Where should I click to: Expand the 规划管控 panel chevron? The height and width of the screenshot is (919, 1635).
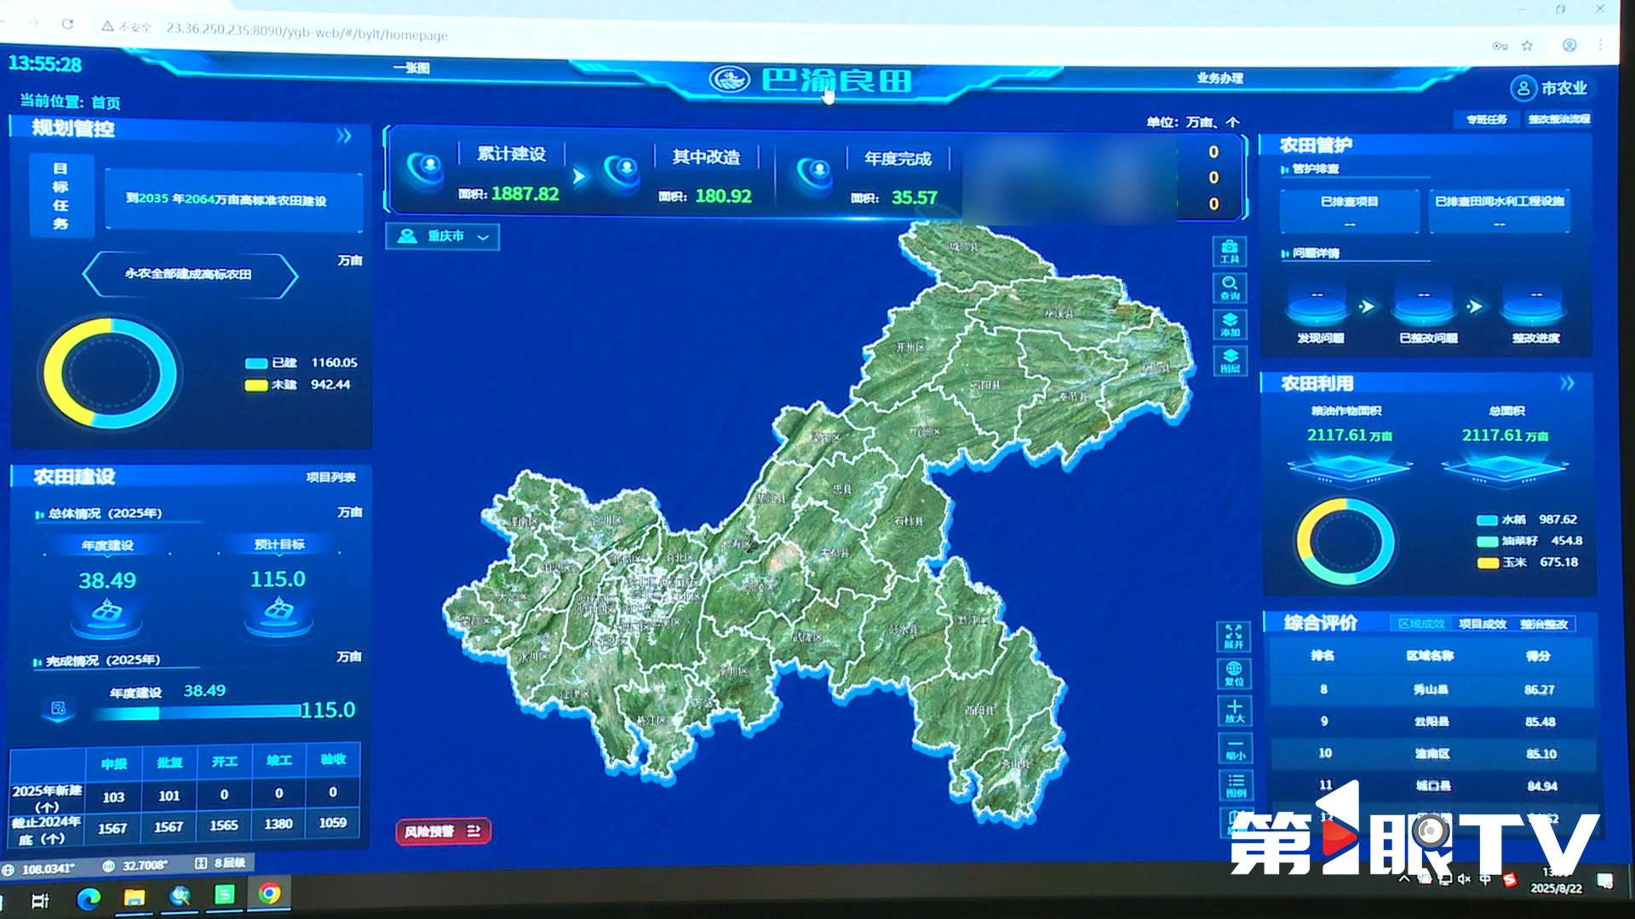[344, 135]
